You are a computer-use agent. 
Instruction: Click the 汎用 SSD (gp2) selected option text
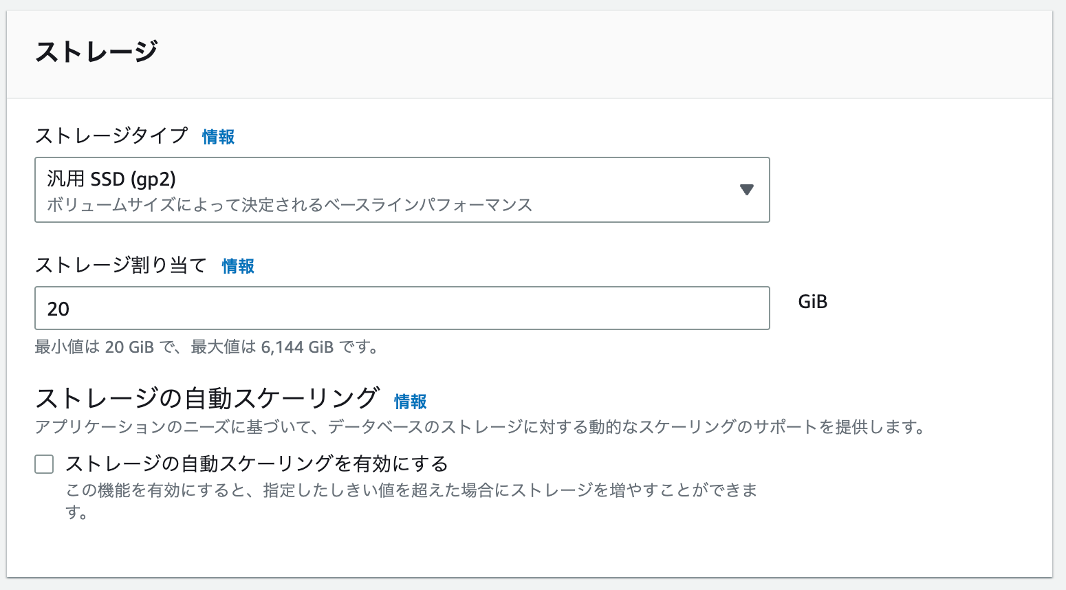(111, 179)
